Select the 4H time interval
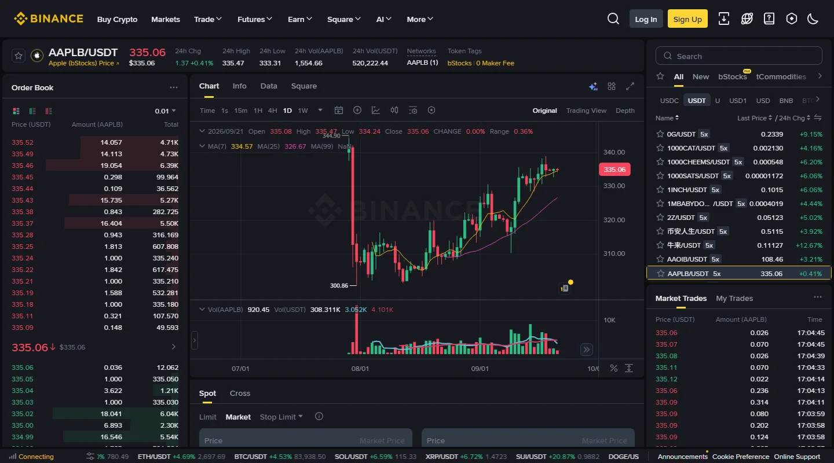Image resolution: width=834 pixels, height=463 pixels. click(272, 111)
